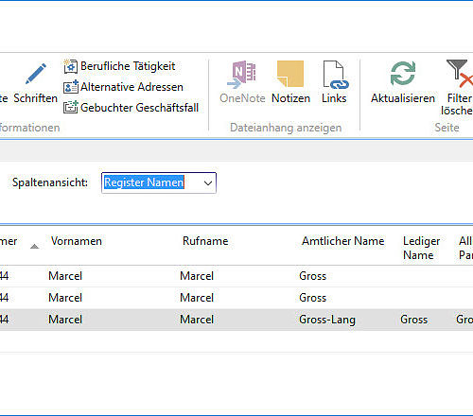Image resolution: width=473 pixels, height=416 pixels.
Task: Sort by Rufname column header
Action: click(x=205, y=241)
